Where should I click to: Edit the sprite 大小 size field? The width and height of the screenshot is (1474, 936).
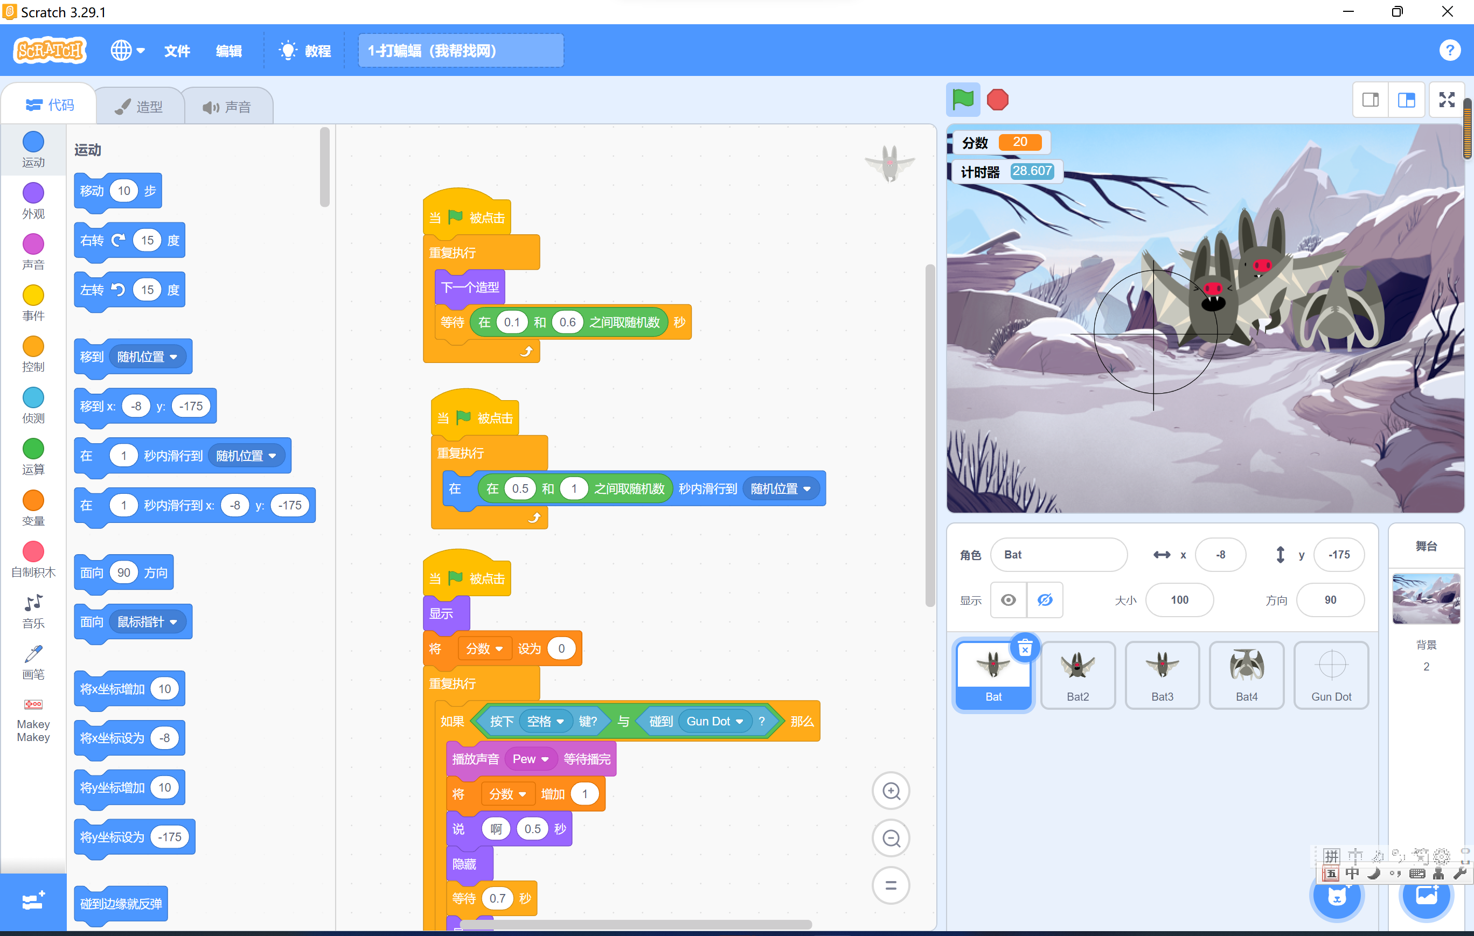coord(1179,599)
